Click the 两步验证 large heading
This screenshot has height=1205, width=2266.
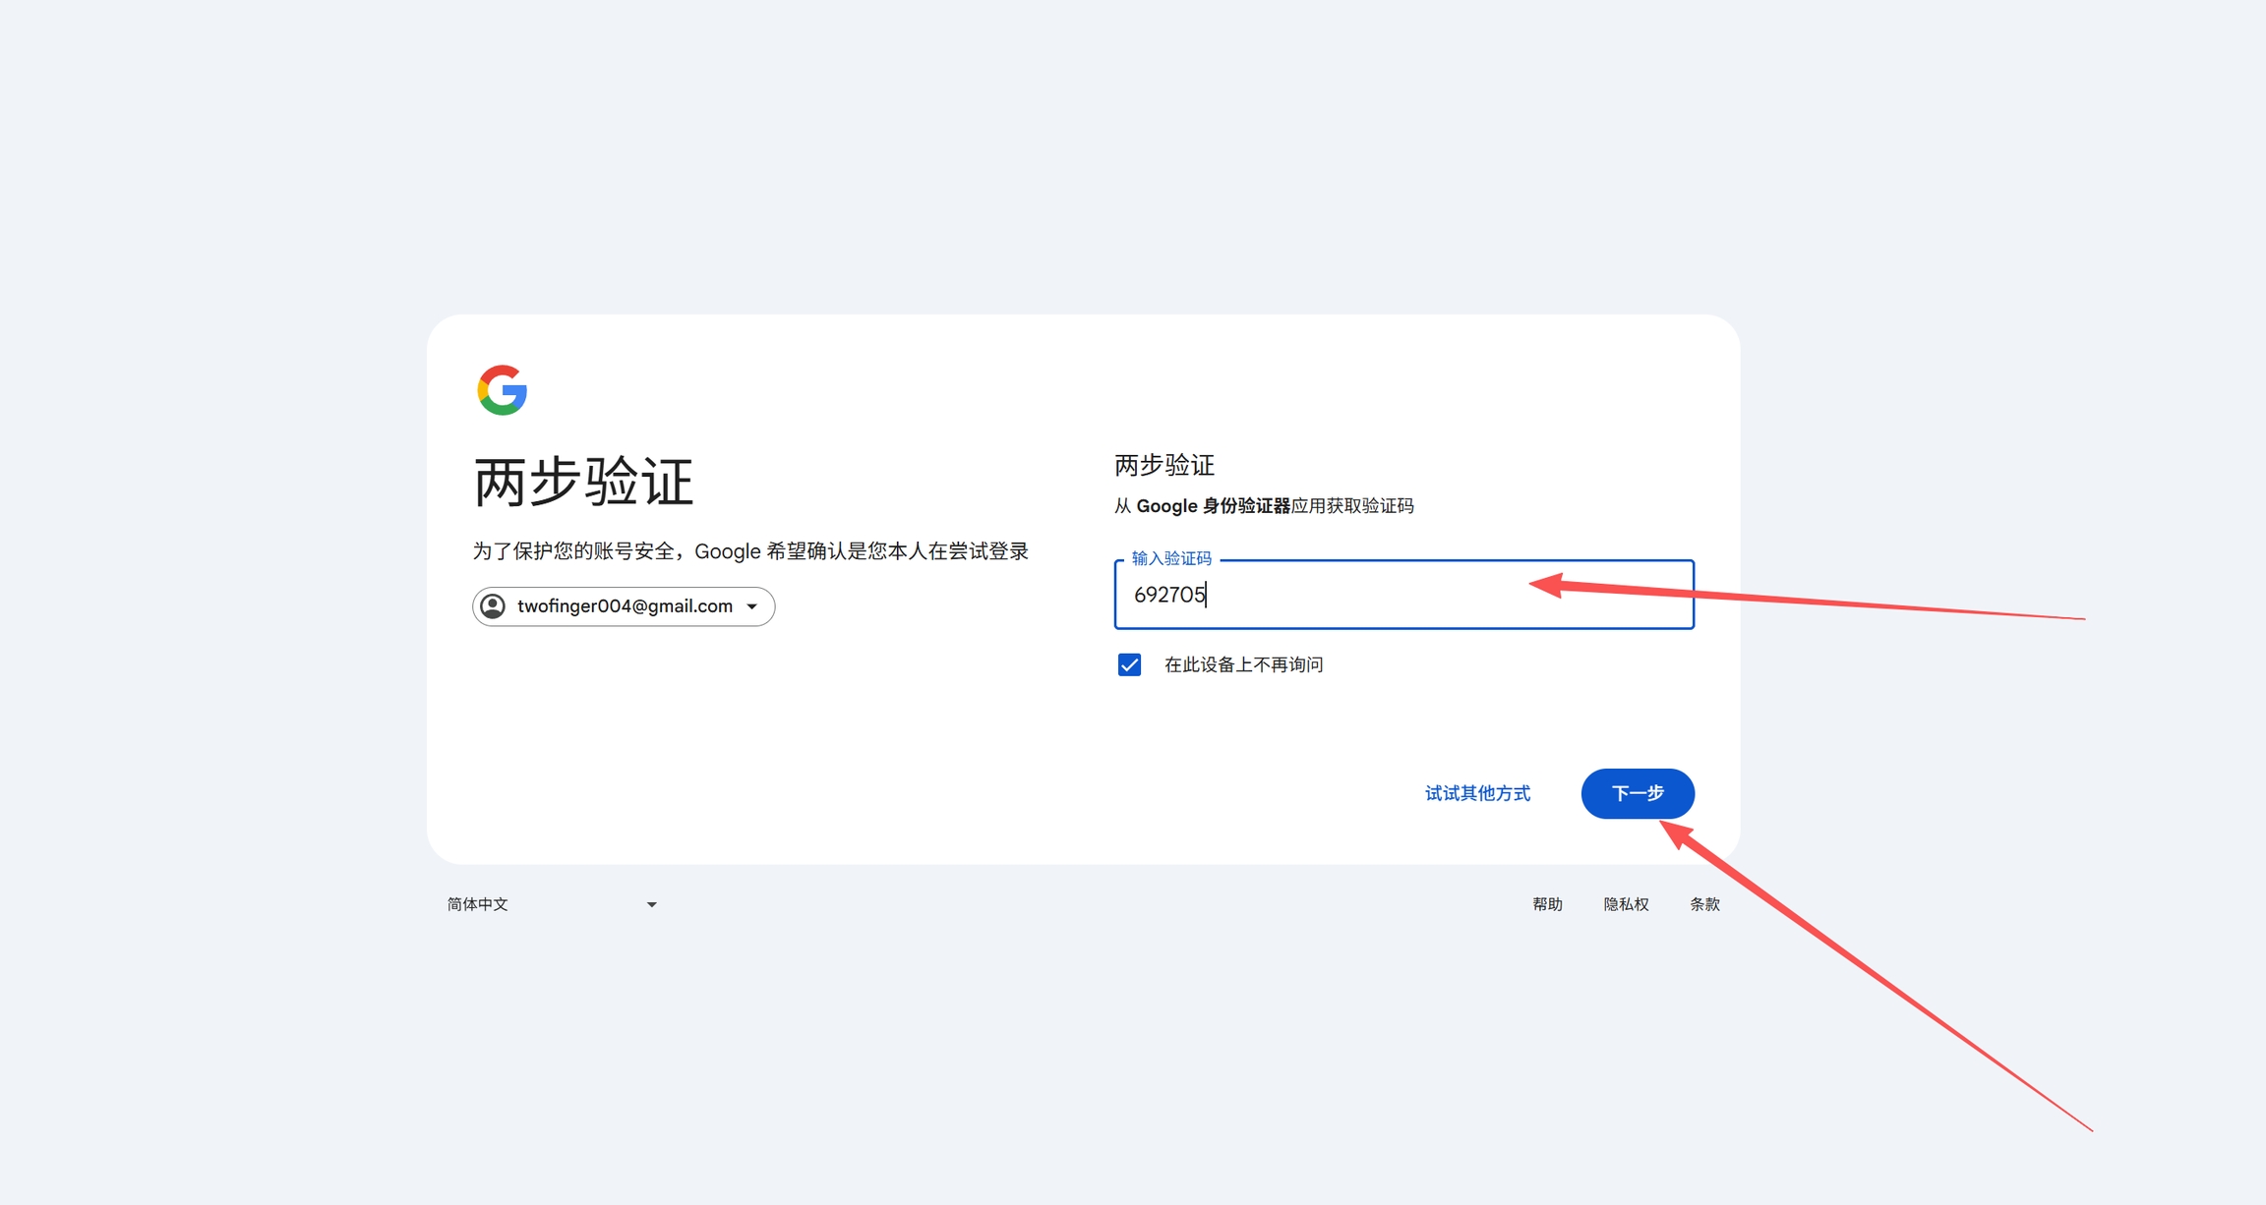583,482
